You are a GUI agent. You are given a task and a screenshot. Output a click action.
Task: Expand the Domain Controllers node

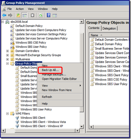tap(7, 51)
